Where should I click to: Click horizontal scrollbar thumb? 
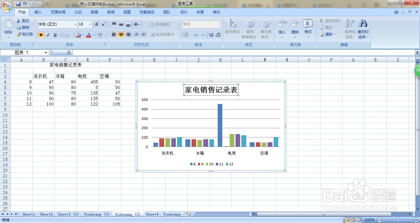pyautogui.click(x=324, y=214)
